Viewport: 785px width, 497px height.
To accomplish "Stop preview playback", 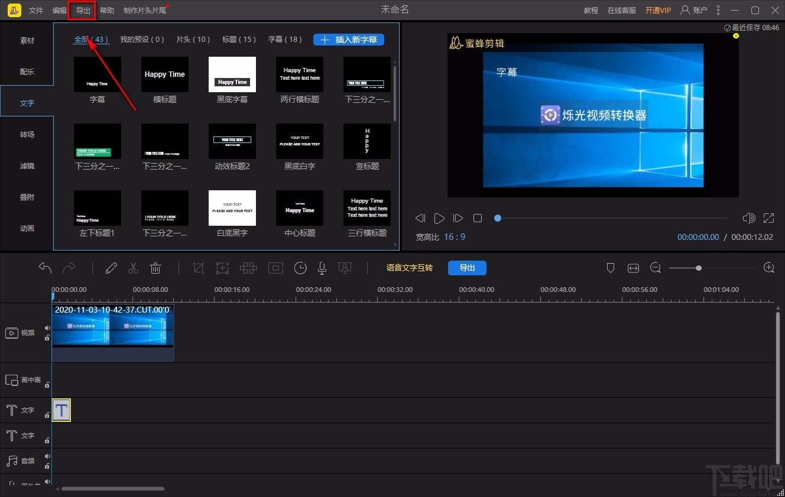I will [478, 218].
